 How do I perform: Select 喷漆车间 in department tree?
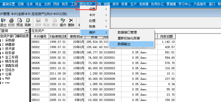tap(11, 62)
